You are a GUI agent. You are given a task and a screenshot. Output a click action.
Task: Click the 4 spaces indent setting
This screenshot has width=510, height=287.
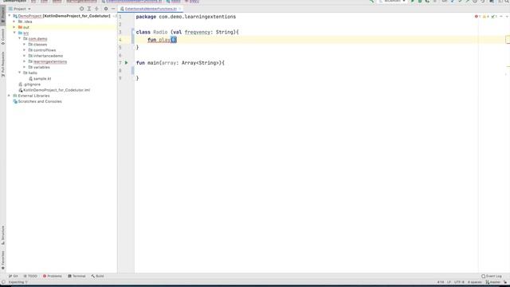tap(475, 282)
